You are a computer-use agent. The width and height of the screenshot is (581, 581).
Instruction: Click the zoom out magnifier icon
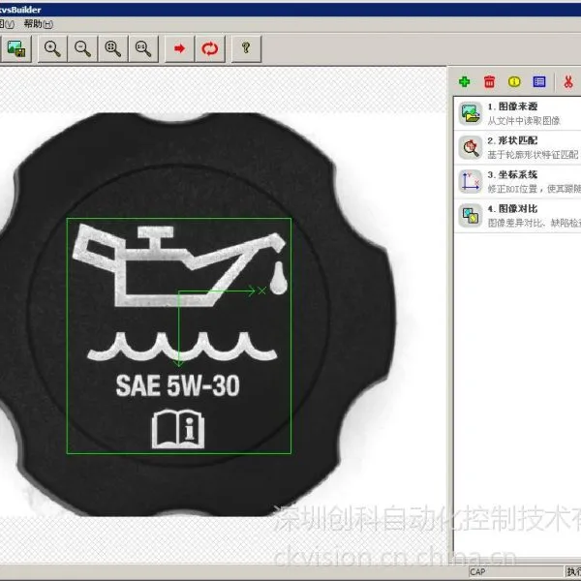(82, 48)
